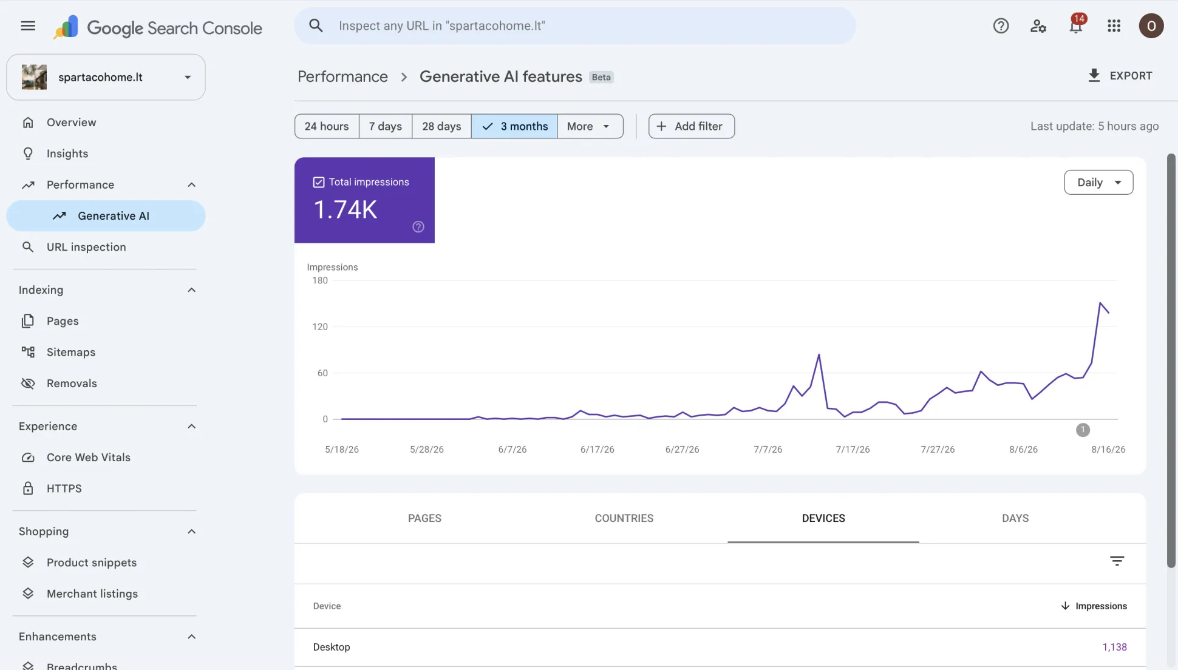This screenshot has width=1178, height=670.
Task: Click the HTTPS lock icon
Action: (x=28, y=489)
